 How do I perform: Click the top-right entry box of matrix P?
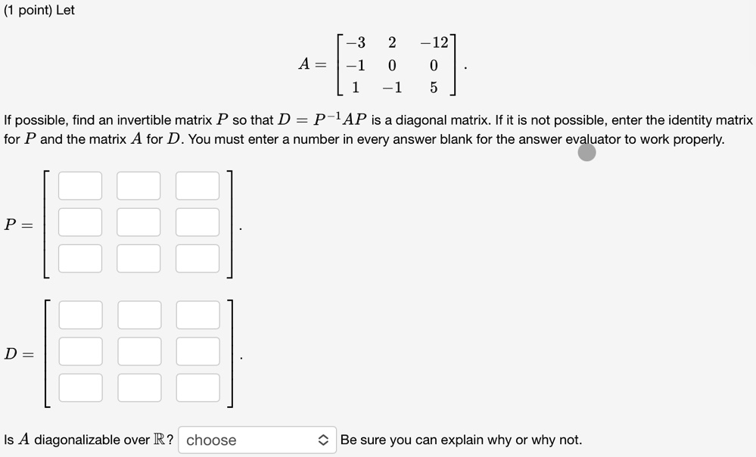[x=197, y=185]
